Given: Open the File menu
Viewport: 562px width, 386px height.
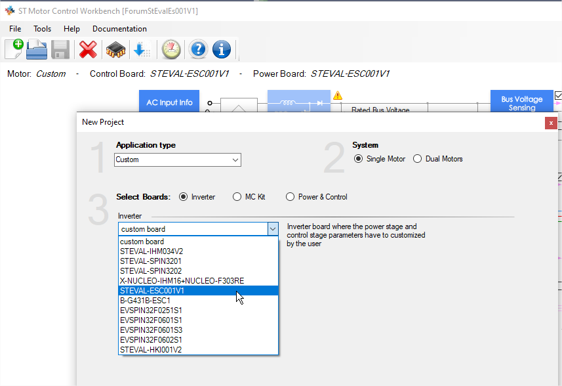Looking at the screenshot, I should pyautogui.click(x=15, y=29).
